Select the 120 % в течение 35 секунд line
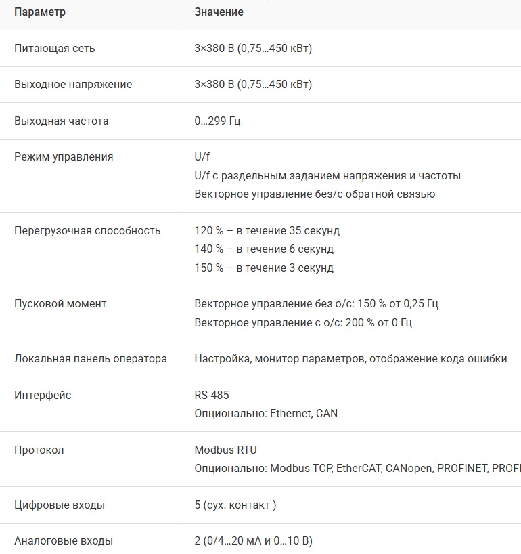Viewport: 521px width, 554px height. 267,231
